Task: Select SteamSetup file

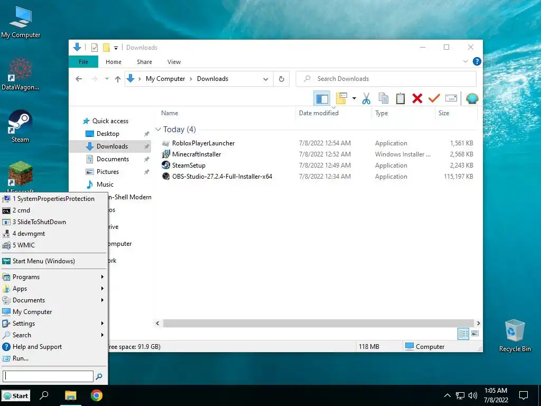Action: 189,165
